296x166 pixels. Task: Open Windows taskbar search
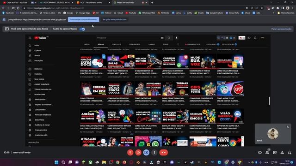tap(63, 162)
